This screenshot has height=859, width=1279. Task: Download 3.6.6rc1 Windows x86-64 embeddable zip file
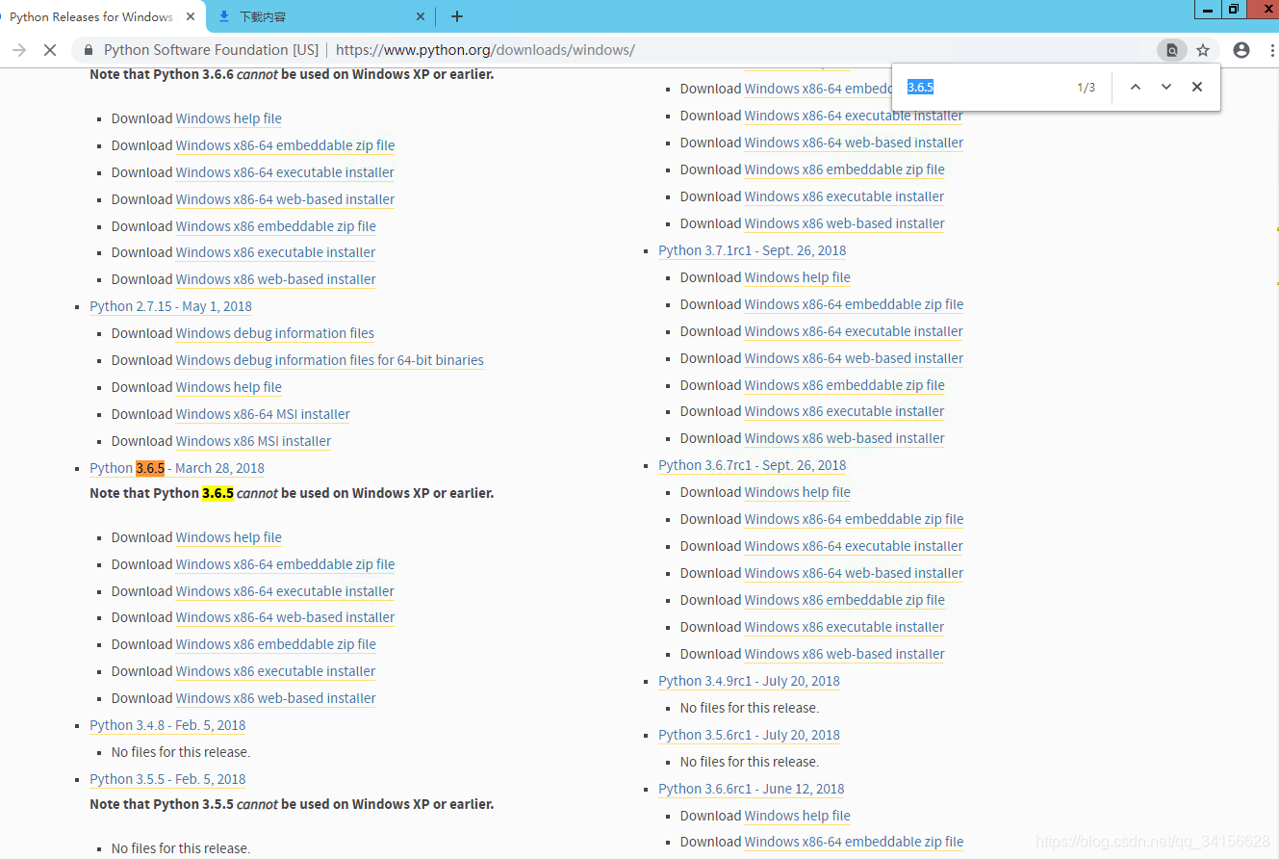pos(854,842)
